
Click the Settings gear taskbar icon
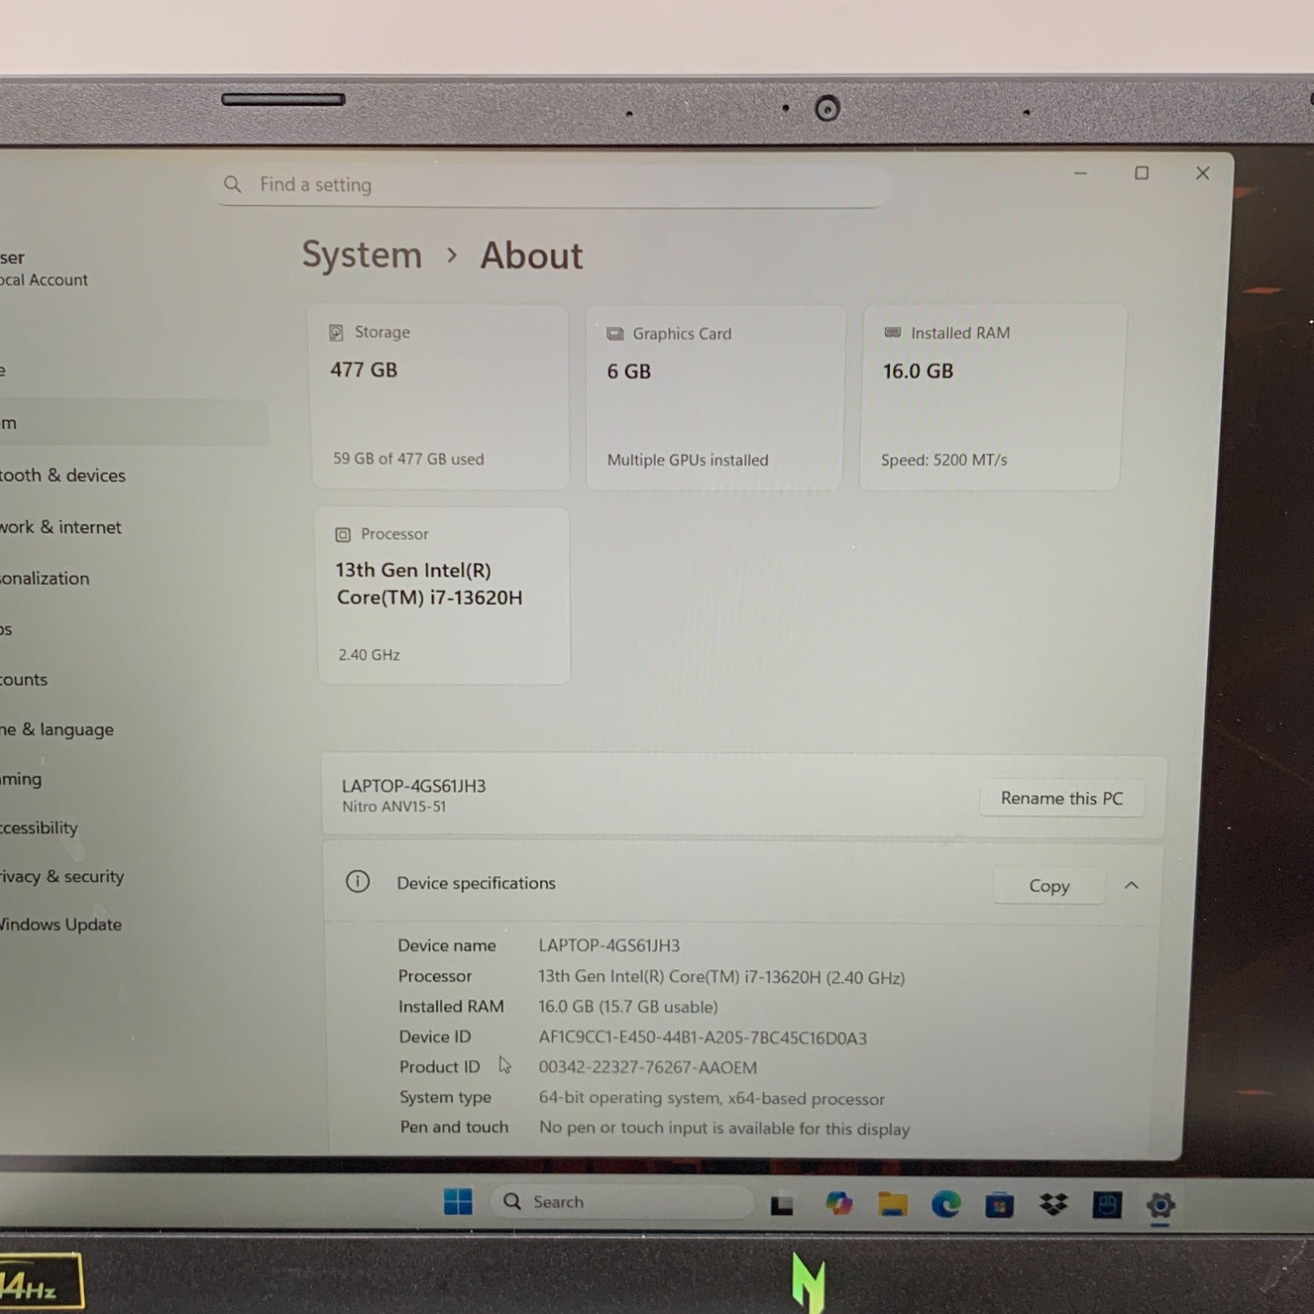click(x=1160, y=1206)
